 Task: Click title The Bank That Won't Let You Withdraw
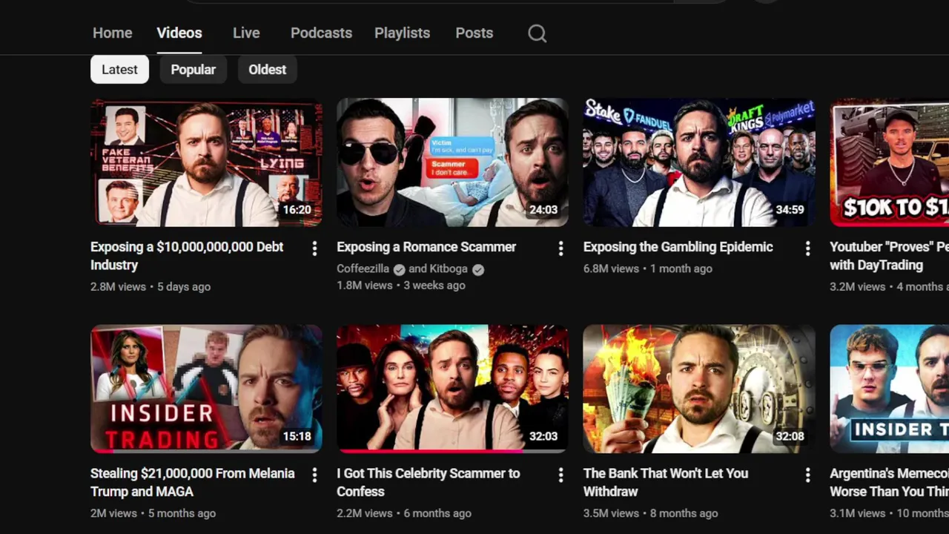(x=666, y=482)
